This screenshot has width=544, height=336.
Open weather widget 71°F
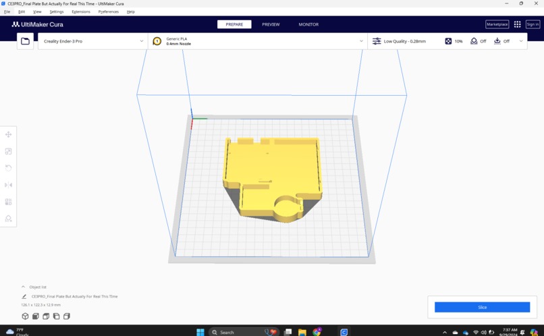tap(18, 332)
